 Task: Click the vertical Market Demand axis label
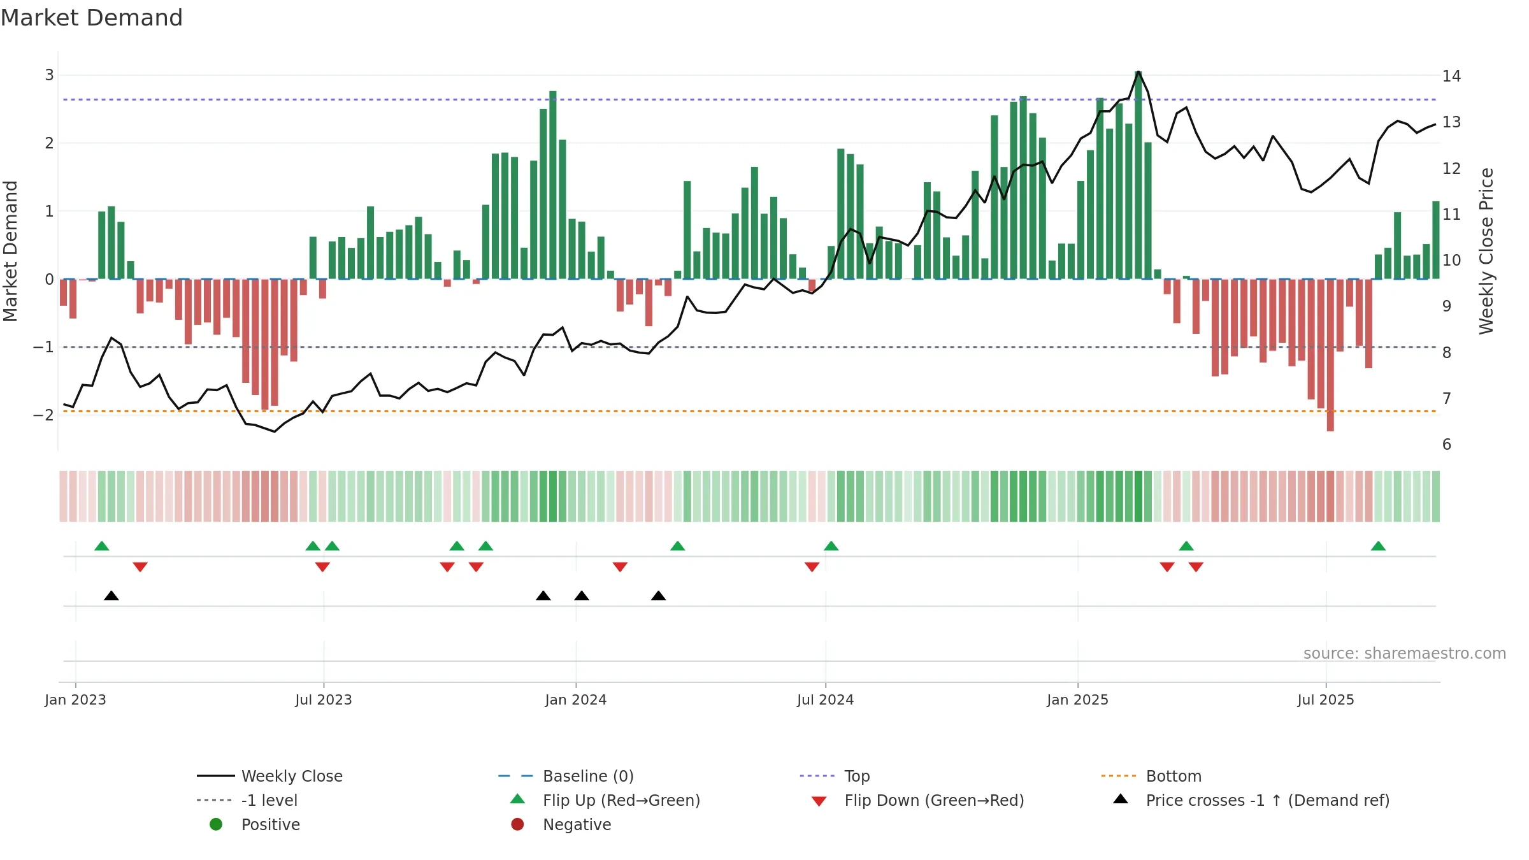10,251
